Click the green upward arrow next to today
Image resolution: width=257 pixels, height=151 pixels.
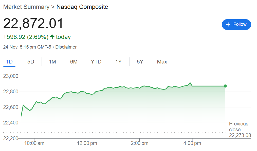(x=52, y=37)
